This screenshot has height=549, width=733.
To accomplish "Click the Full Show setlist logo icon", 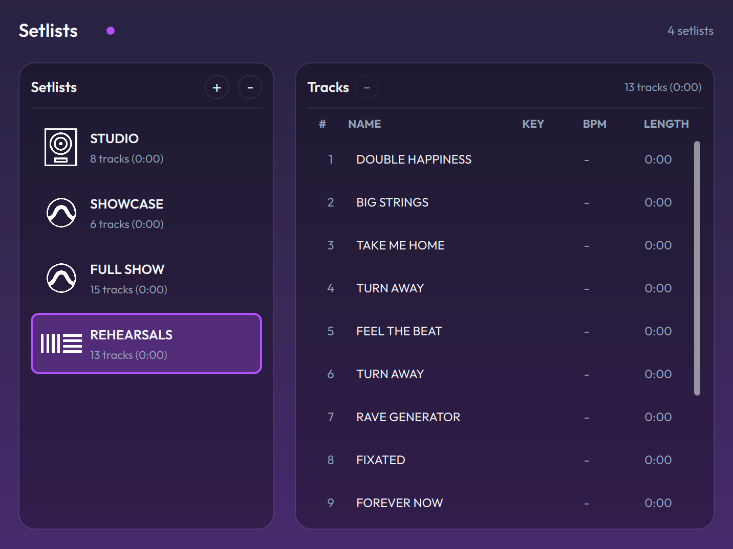I will click(x=61, y=278).
